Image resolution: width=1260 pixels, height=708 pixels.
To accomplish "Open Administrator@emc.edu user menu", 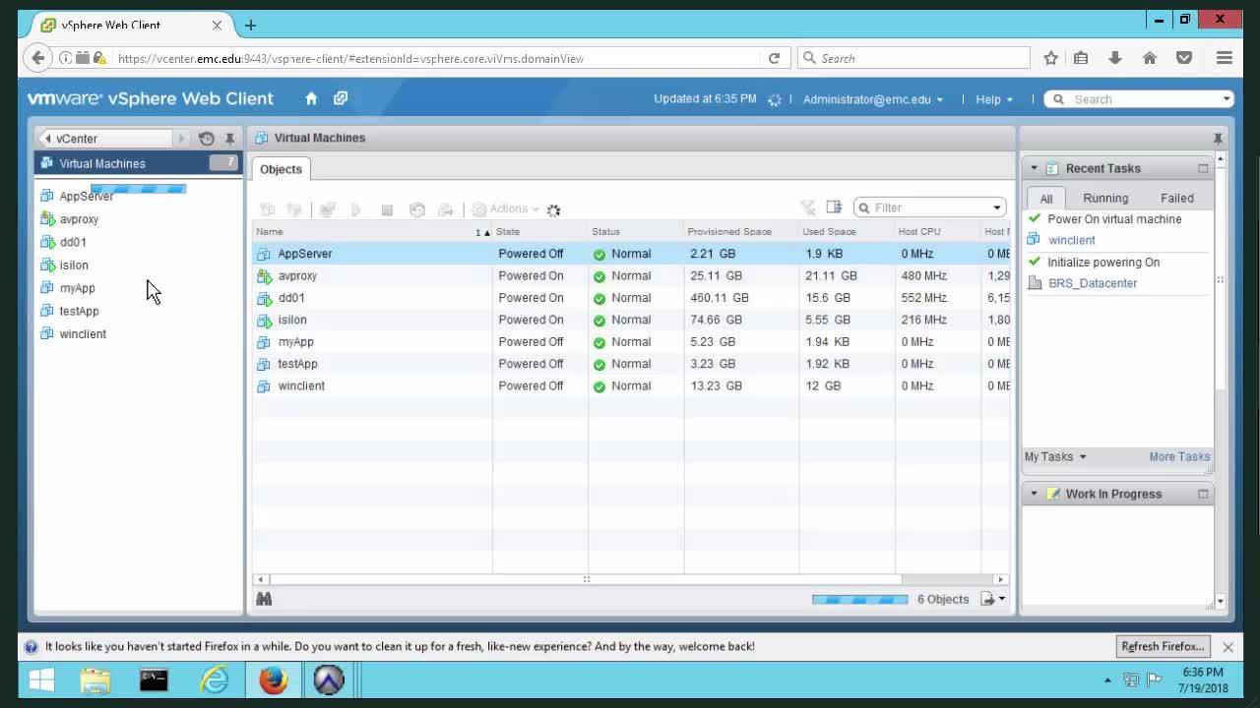I will pyautogui.click(x=873, y=99).
